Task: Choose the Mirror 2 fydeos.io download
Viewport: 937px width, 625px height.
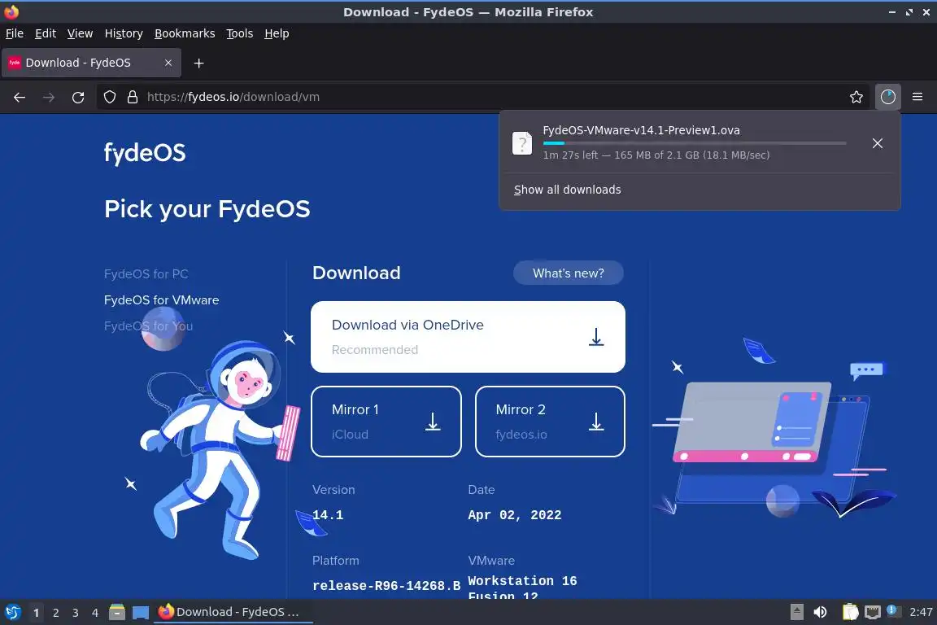Action: tap(550, 422)
